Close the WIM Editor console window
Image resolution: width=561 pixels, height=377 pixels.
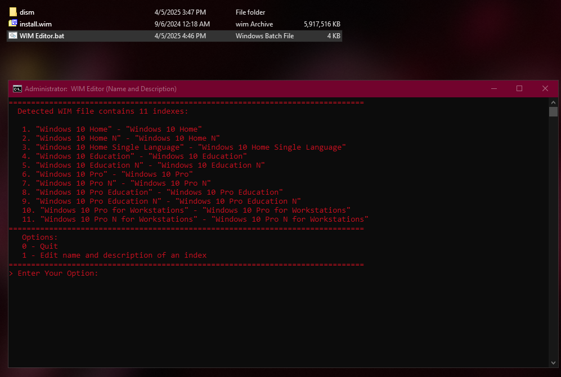coord(545,89)
